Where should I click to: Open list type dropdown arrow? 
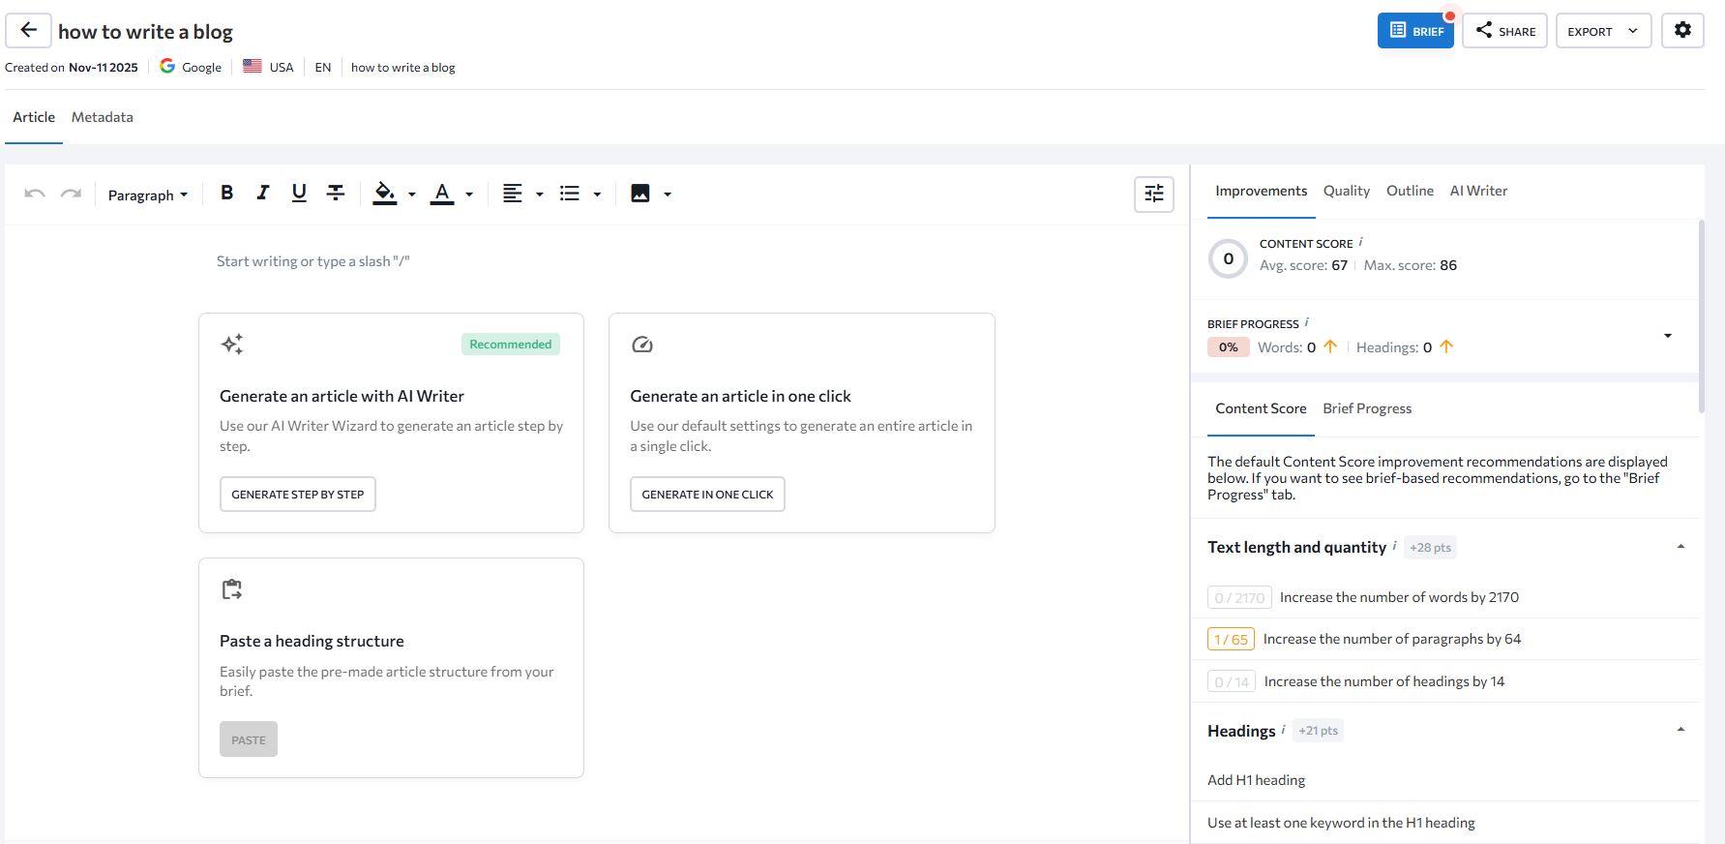(597, 195)
